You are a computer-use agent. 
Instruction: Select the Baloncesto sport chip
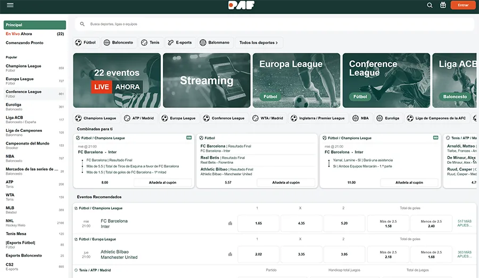tap(119, 43)
